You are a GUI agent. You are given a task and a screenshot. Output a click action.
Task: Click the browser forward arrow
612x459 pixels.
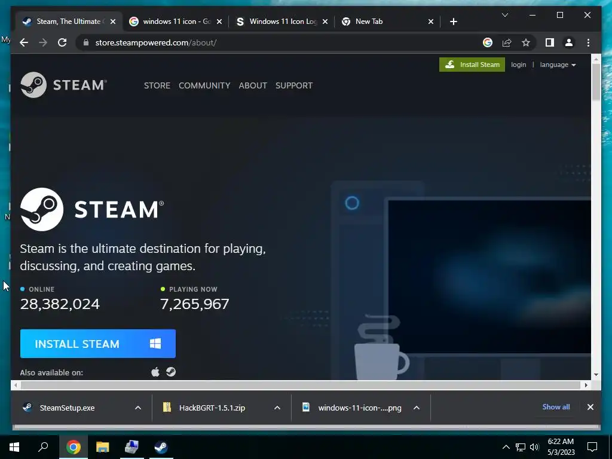(x=43, y=42)
